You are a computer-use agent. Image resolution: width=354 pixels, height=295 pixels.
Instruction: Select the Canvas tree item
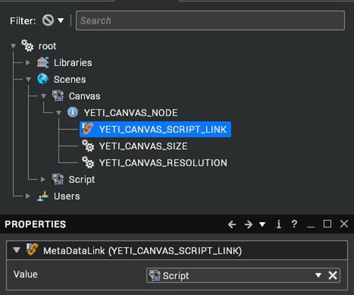tap(84, 96)
